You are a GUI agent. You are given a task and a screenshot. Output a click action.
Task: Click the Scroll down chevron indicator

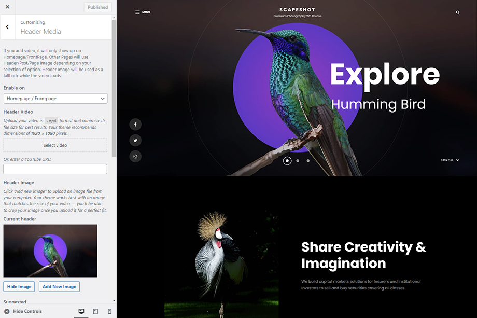tap(450, 160)
